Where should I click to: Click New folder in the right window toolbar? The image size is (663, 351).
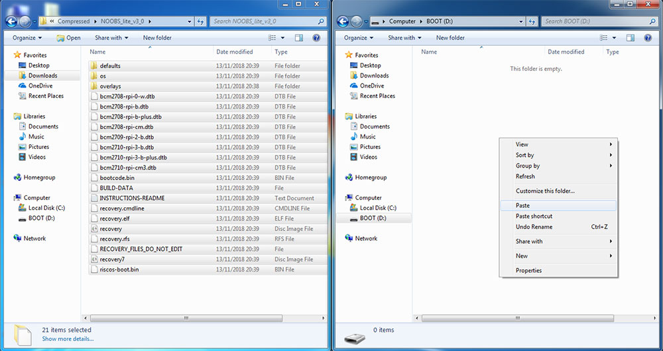(x=450, y=38)
